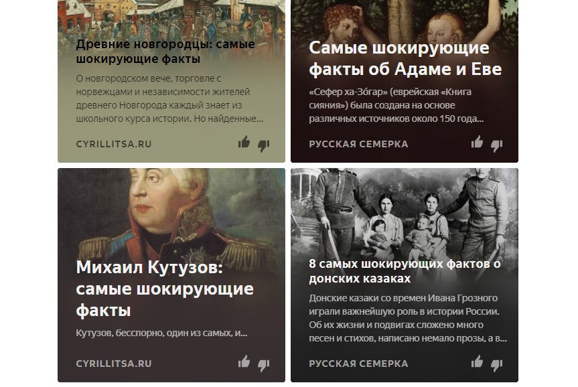The width and height of the screenshot is (578, 387).
Task: Dislike the донских казаках article
Action: [x=496, y=366]
